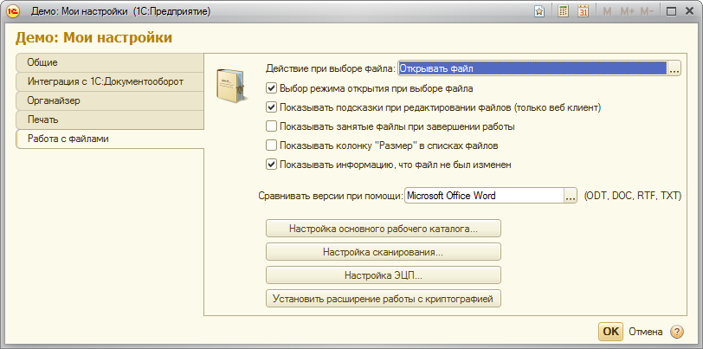Click the M+ memory add button
Screen dimensions: 703x349
[x=627, y=11]
